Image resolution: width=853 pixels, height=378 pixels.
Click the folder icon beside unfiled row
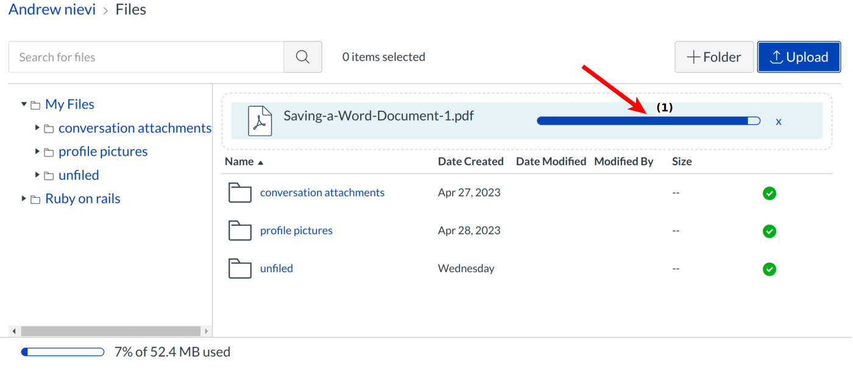[x=240, y=268]
